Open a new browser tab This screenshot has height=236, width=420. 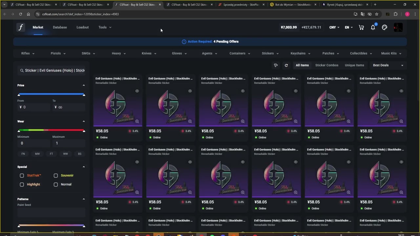point(375,5)
